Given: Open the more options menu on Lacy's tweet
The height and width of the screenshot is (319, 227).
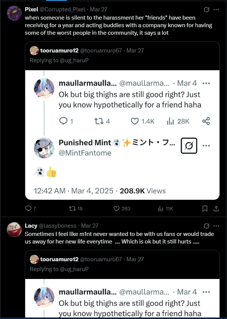Looking at the screenshot, I should pyautogui.click(x=216, y=226).
